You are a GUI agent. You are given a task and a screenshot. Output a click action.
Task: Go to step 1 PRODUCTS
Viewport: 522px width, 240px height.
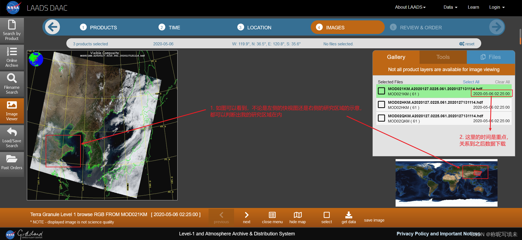click(98, 27)
